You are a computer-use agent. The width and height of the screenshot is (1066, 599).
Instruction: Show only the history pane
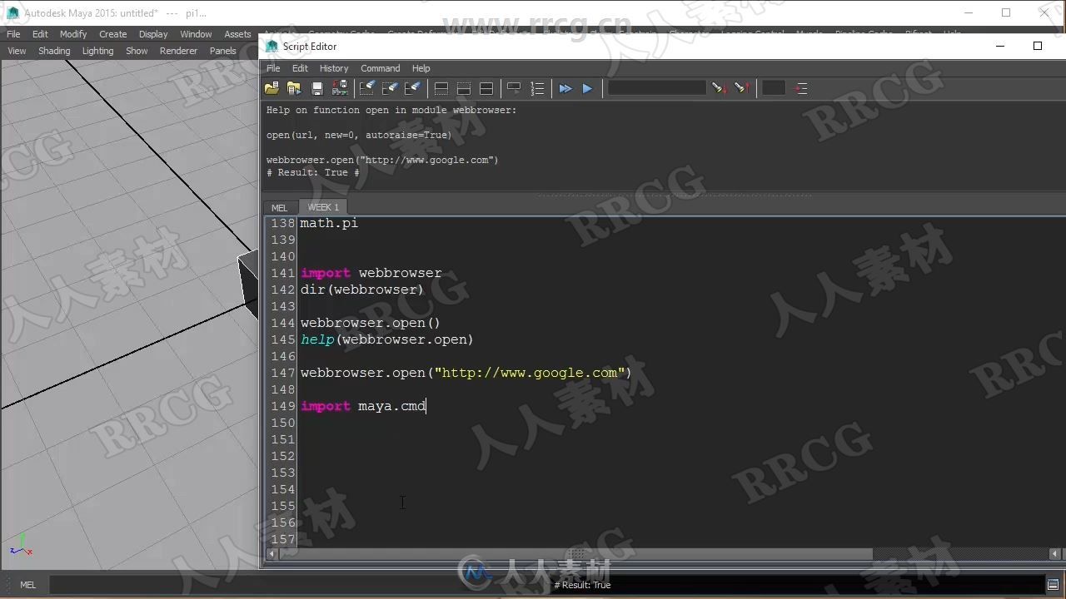pos(441,88)
